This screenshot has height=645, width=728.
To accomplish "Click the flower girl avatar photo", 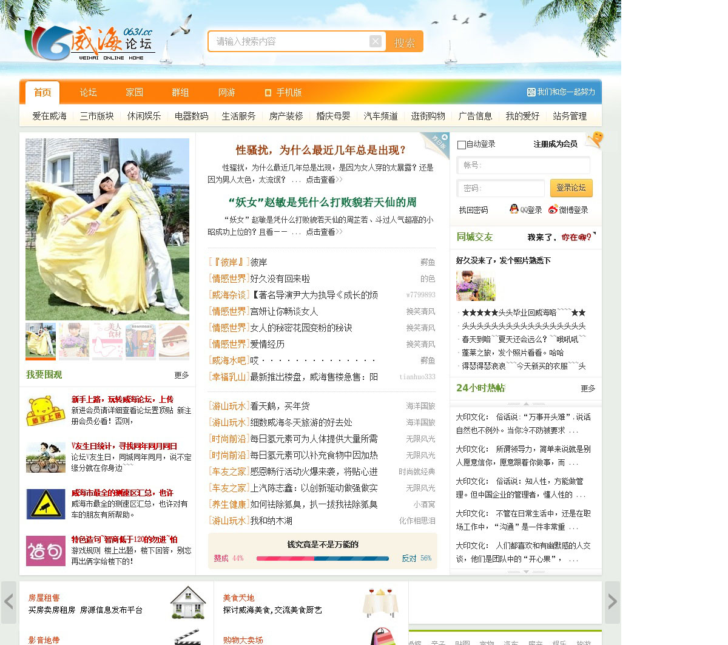I will point(476,286).
